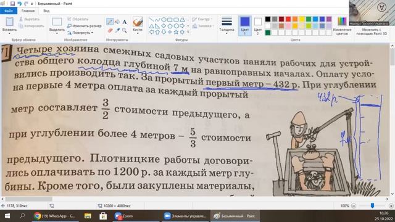Pick the yellow color swatch

click(x=302, y=19)
